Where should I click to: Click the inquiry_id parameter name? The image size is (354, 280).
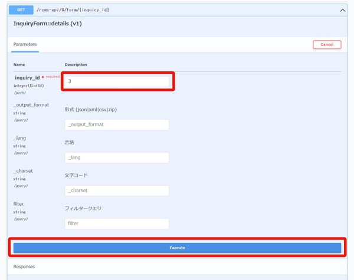coord(27,78)
